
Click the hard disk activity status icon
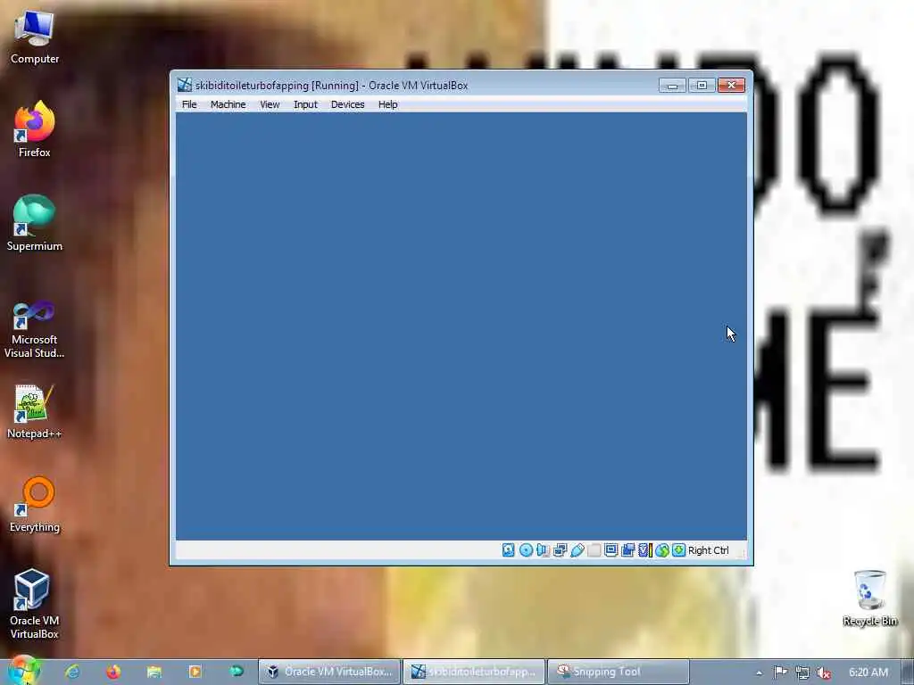[x=508, y=549]
